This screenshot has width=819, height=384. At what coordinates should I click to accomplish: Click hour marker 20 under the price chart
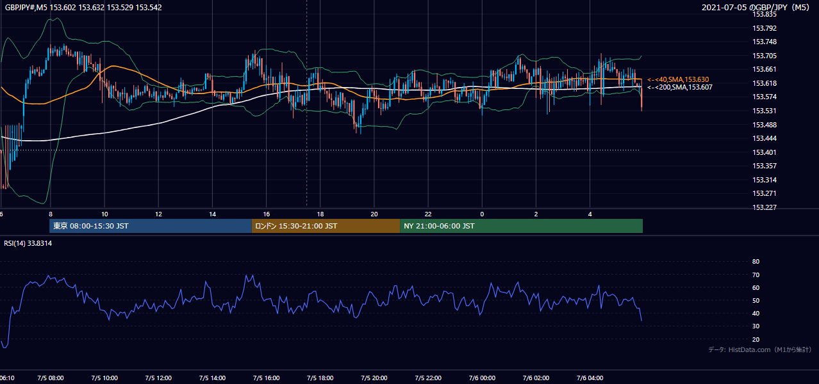pyautogui.click(x=374, y=214)
